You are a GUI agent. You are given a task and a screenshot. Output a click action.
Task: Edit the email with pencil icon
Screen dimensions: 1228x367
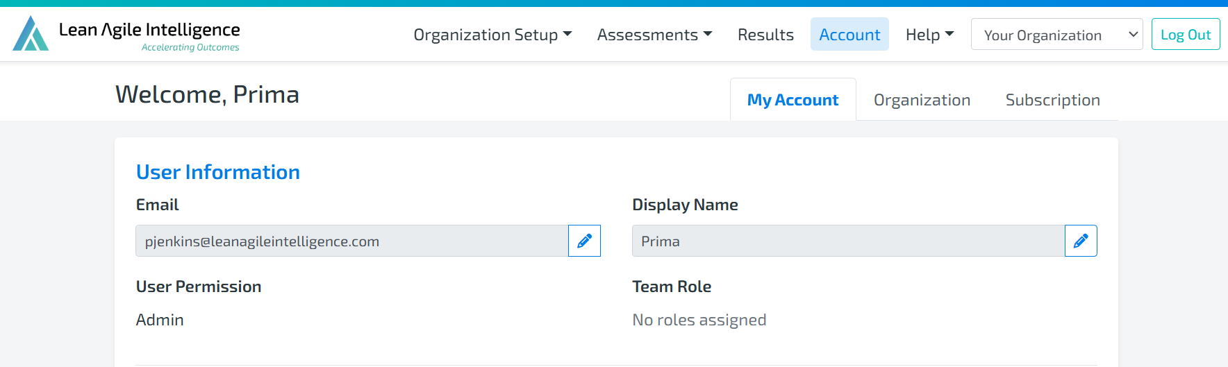pyautogui.click(x=584, y=241)
